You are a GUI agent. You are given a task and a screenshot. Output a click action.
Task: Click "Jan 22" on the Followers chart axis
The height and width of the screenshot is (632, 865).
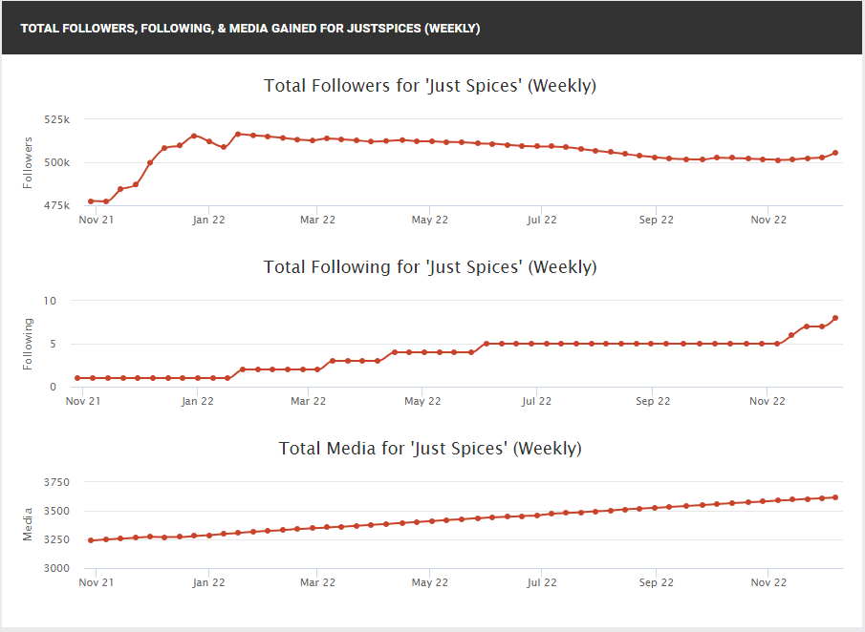click(208, 220)
